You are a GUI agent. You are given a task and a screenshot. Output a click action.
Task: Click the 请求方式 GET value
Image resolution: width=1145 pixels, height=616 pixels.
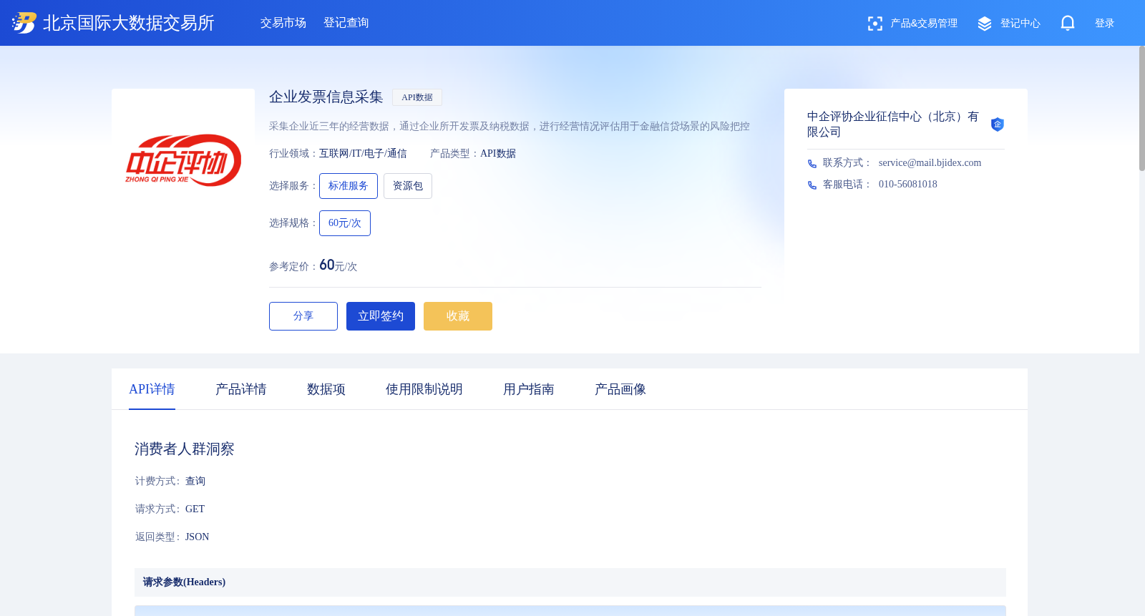tap(195, 509)
